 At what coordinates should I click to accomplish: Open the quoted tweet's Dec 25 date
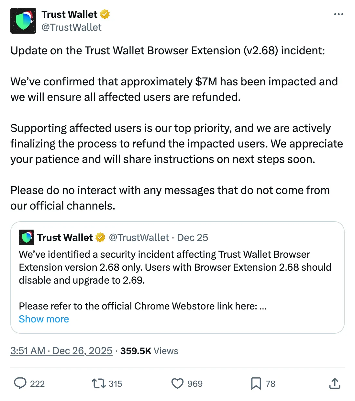(193, 237)
